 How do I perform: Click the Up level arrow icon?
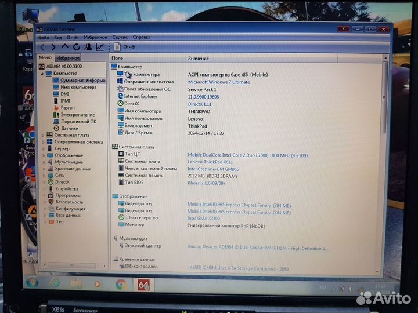(65, 47)
